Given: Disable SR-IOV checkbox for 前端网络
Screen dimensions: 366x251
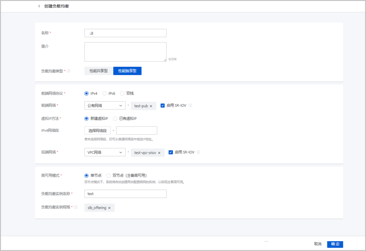Looking at the screenshot, I should tap(163, 105).
